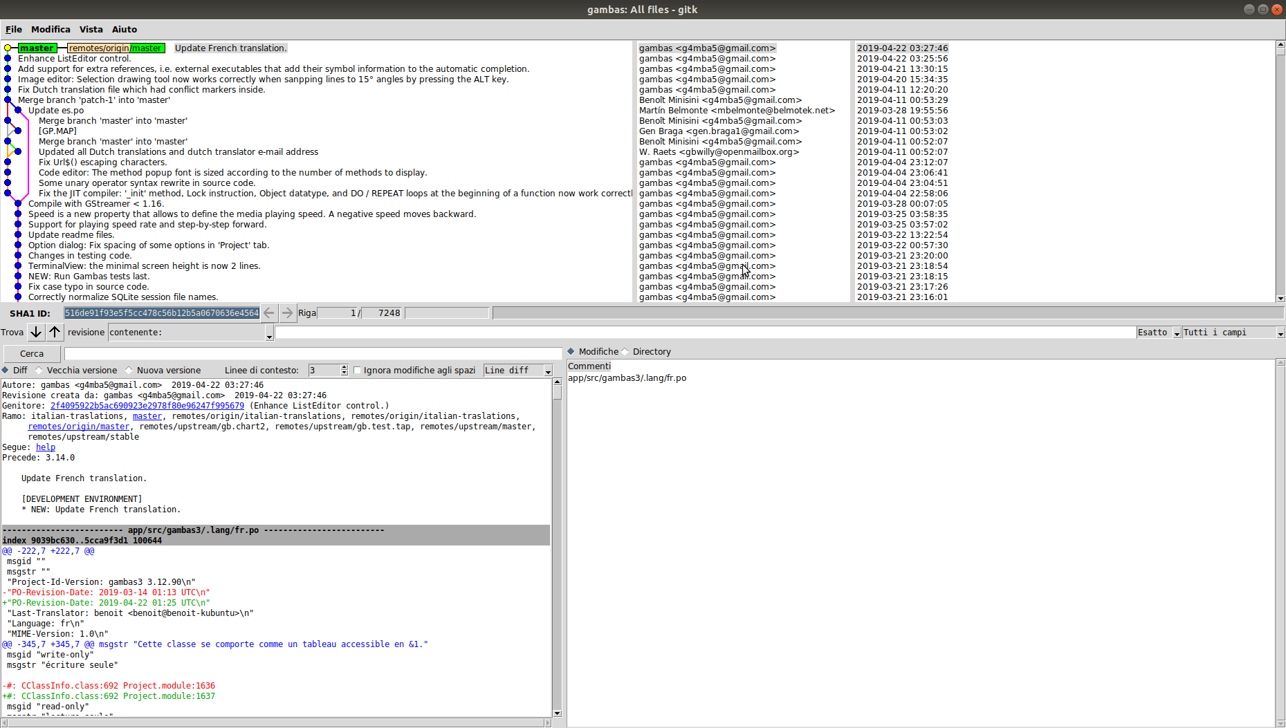The width and height of the screenshot is (1286, 728).
Task: Open the parent commit 2f4095922b5ac link
Action: [147, 406]
